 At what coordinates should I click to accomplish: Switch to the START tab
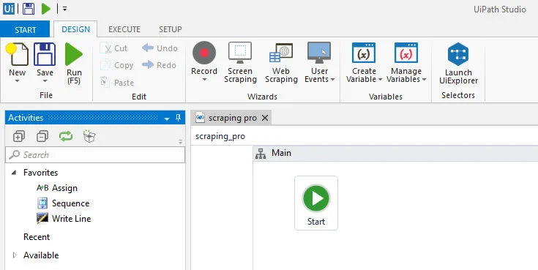tap(25, 29)
